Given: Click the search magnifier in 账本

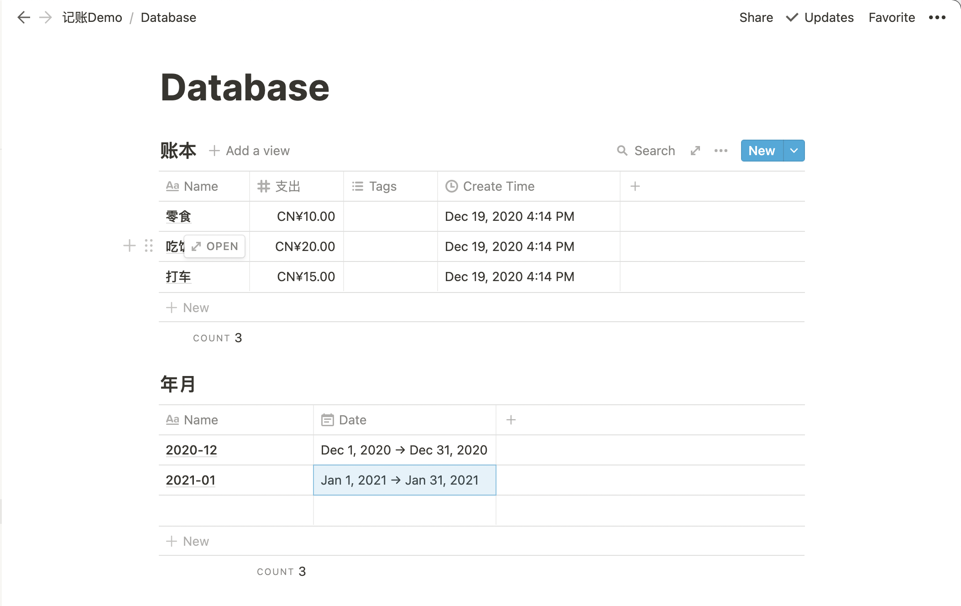Looking at the screenshot, I should pyautogui.click(x=622, y=151).
